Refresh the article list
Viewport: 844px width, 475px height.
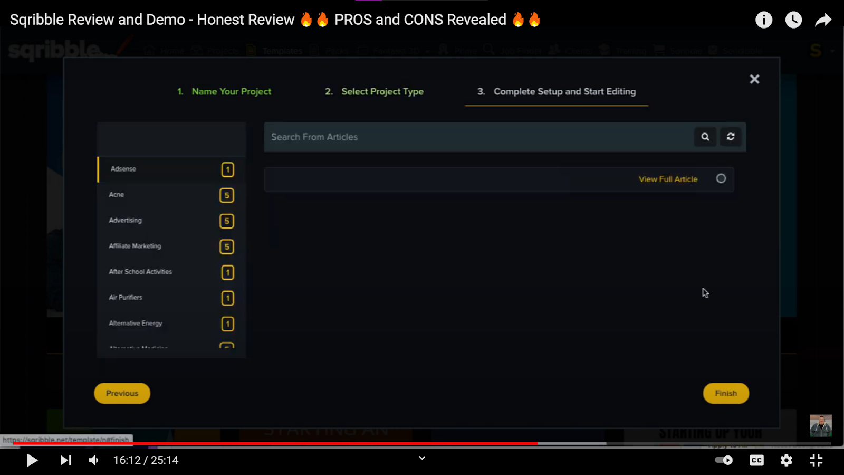(731, 137)
